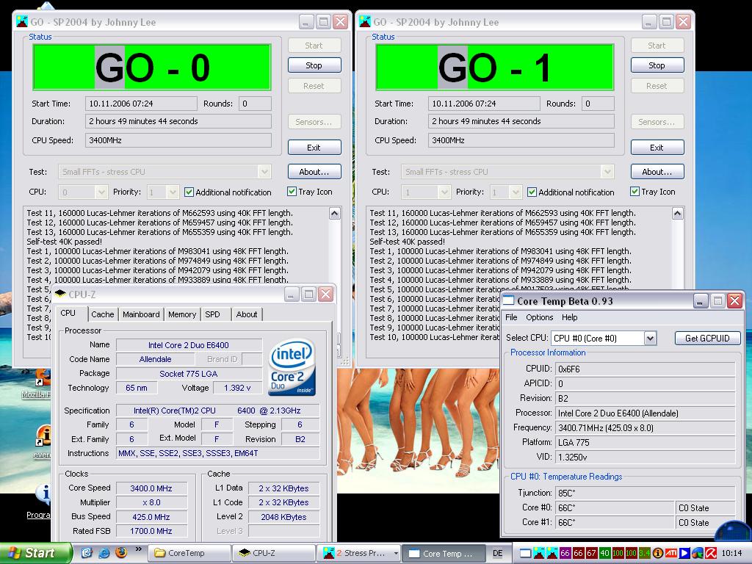Screen dimensions: 752x564
Task: Uncheck Additional notification in GO-0 window
Action: coord(189,192)
